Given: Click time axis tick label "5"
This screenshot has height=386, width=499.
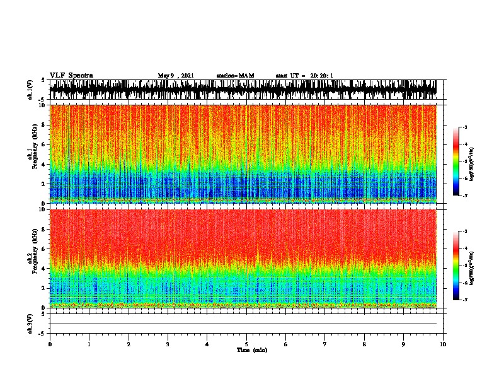Looking at the screenshot, I should click(x=246, y=344).
